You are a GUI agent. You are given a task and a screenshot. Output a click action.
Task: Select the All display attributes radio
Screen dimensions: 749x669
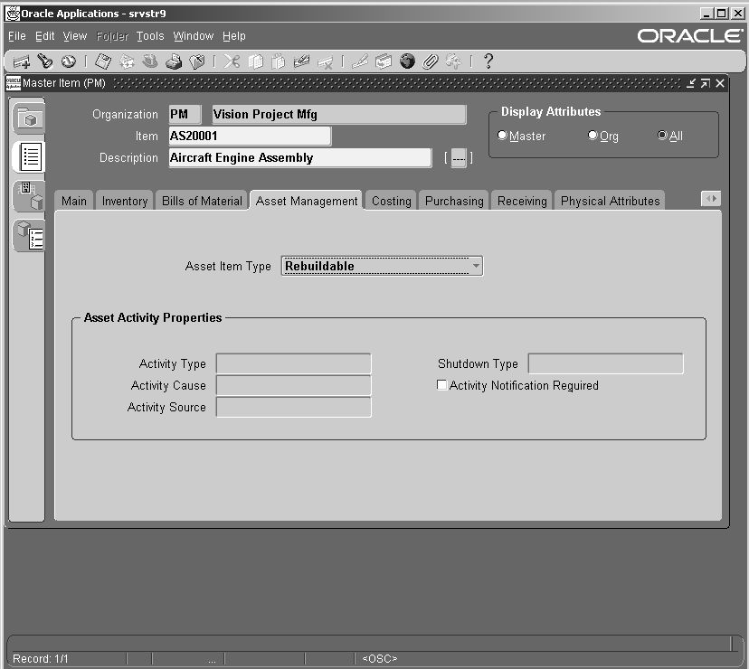pos(662,135)
